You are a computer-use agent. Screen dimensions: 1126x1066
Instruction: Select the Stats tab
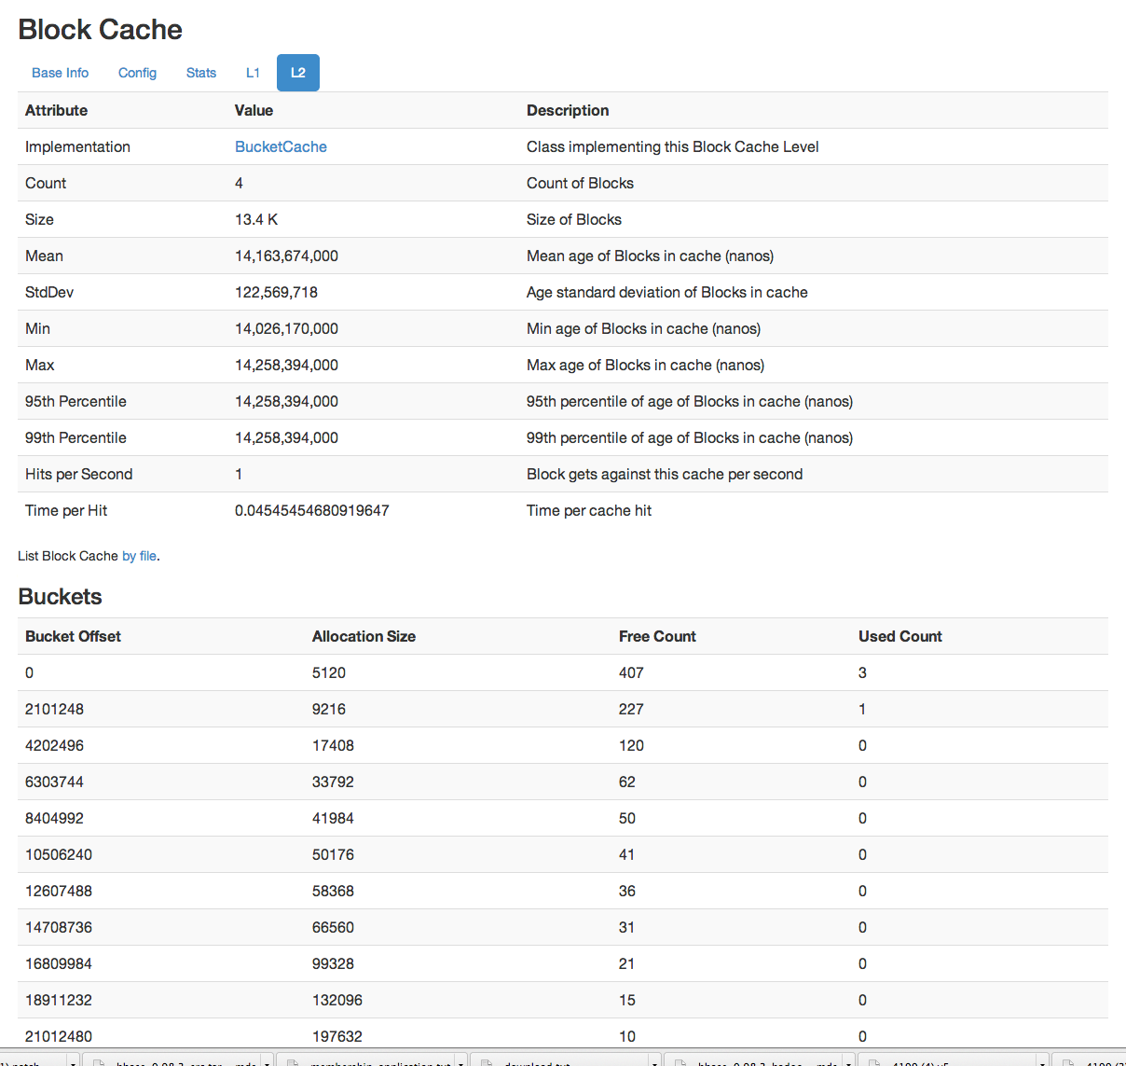(201, 73)
